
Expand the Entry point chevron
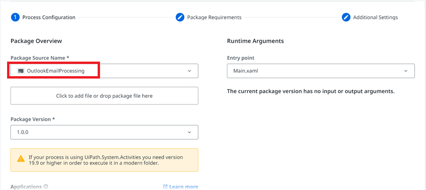click(x=406, y=71)
